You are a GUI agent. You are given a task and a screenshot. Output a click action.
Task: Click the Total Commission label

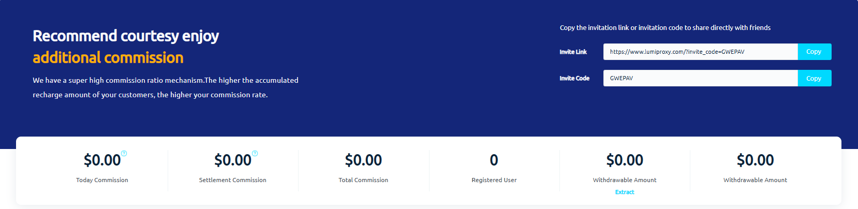363,180
